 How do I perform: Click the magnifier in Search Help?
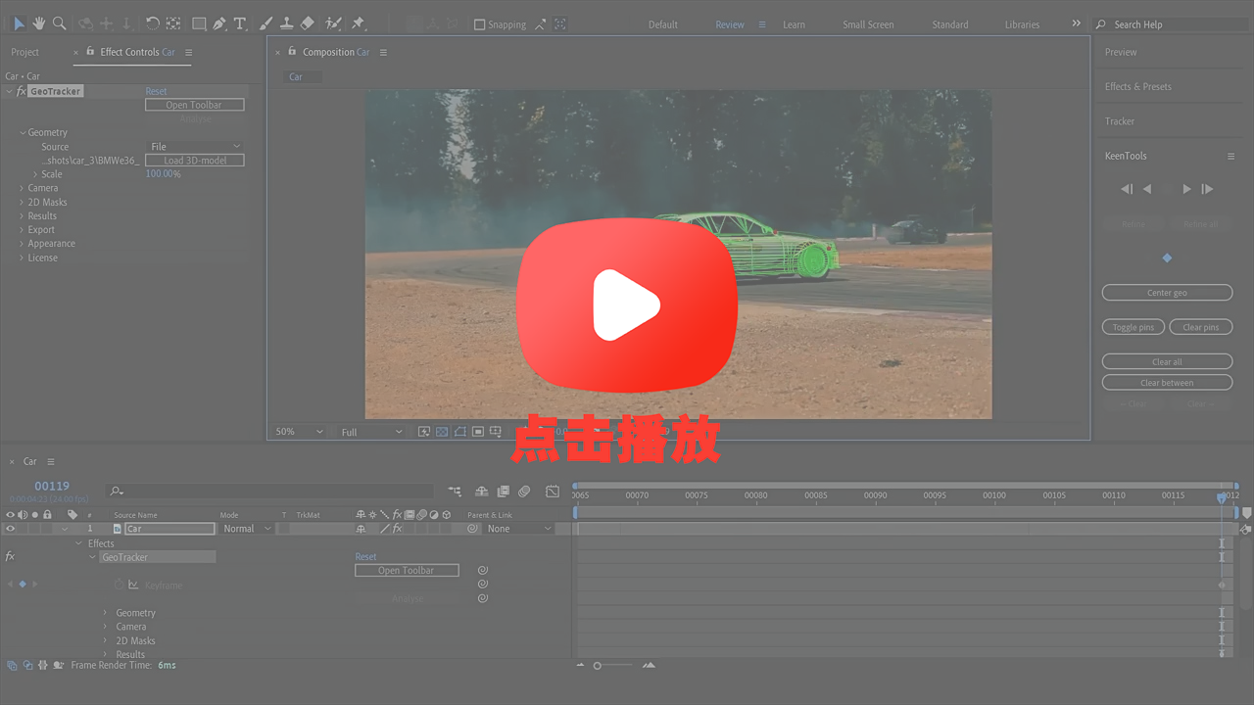pyautogui.click(x=1101, y=24)
